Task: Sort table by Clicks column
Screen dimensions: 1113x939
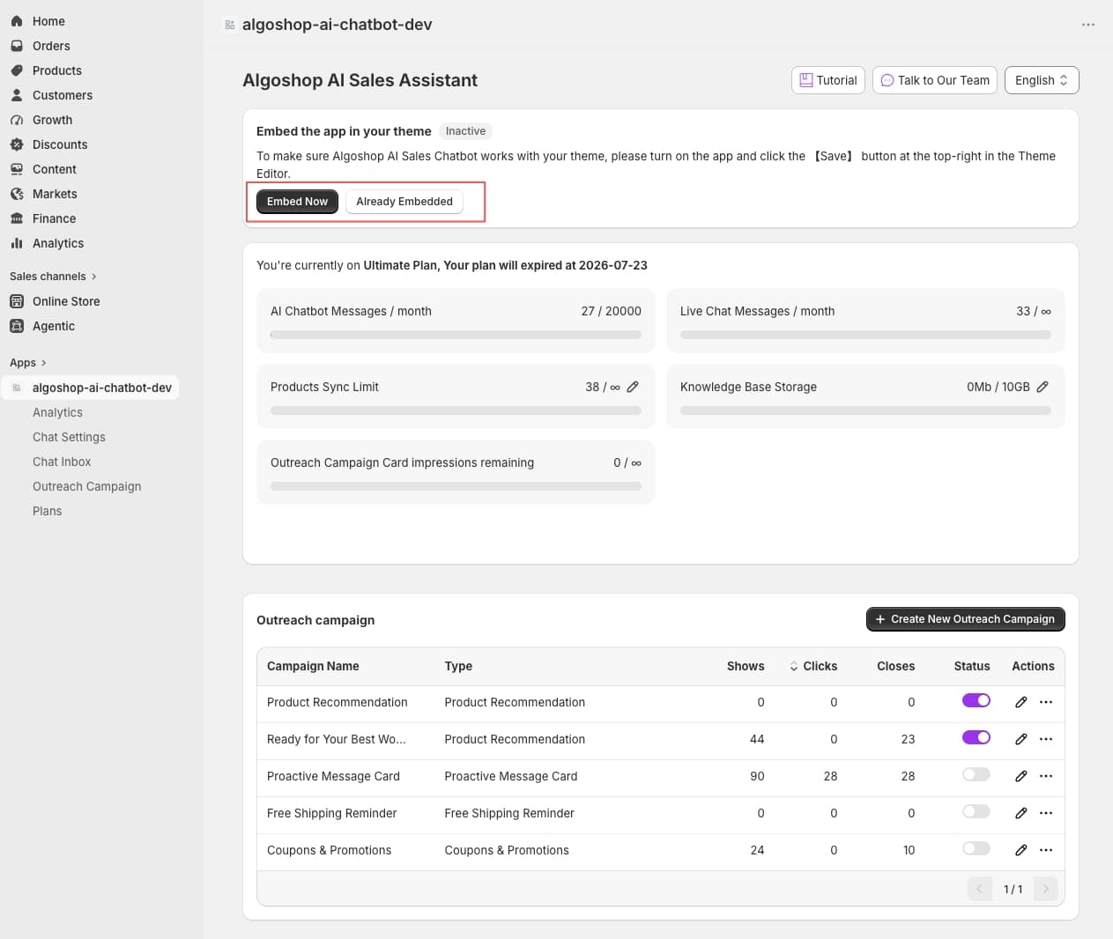Action: tap(813, 666)
